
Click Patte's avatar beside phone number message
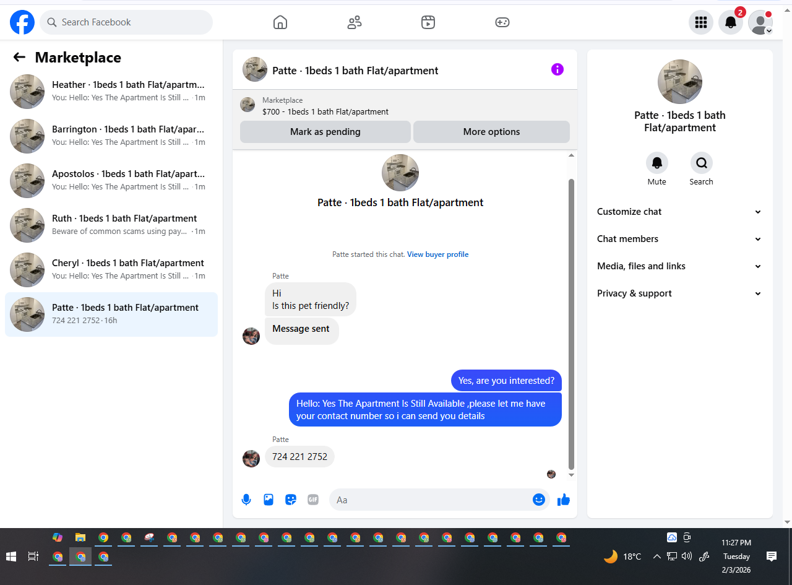tap(251, 459)
